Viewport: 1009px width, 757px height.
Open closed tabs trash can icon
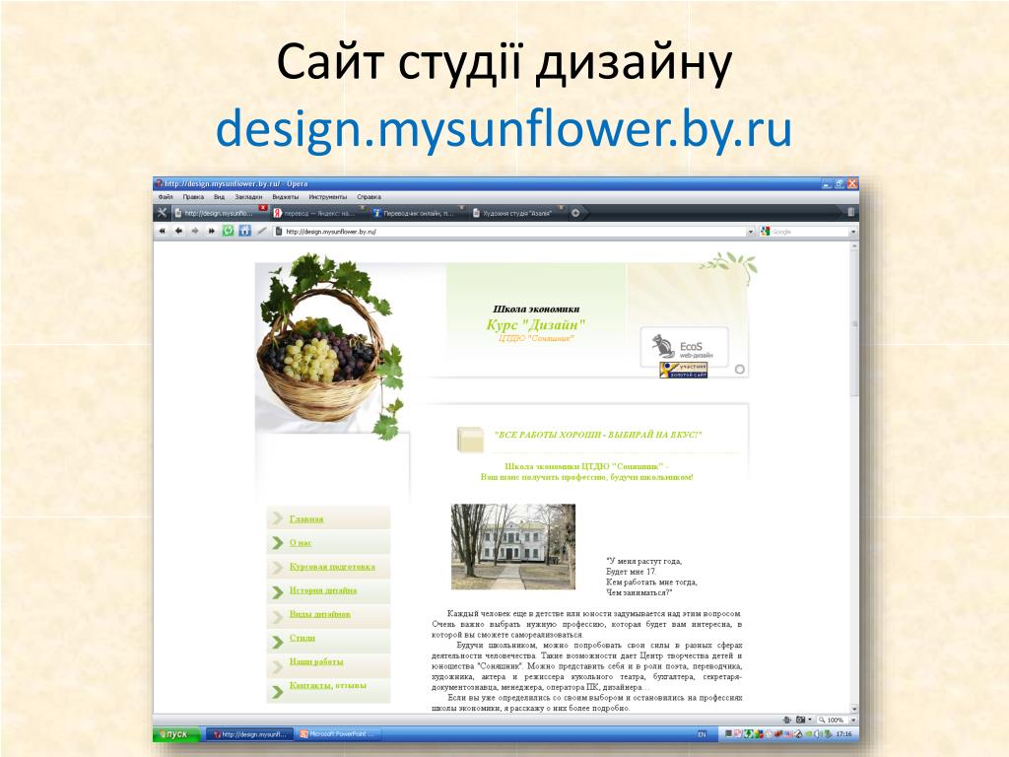click(850, 212)
